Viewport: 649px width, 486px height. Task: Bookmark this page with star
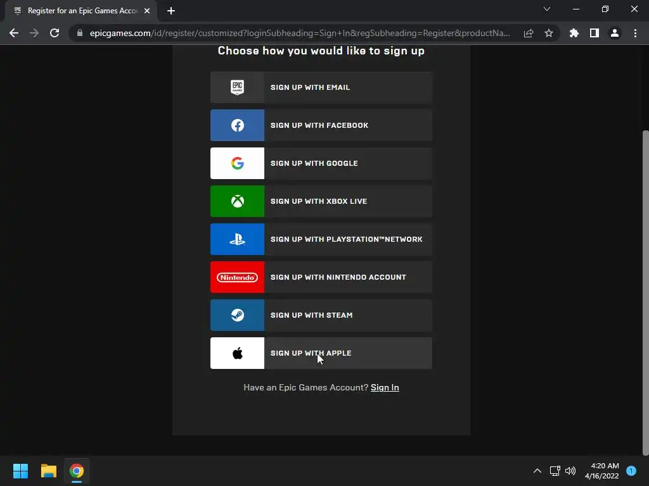click(549, 33)
